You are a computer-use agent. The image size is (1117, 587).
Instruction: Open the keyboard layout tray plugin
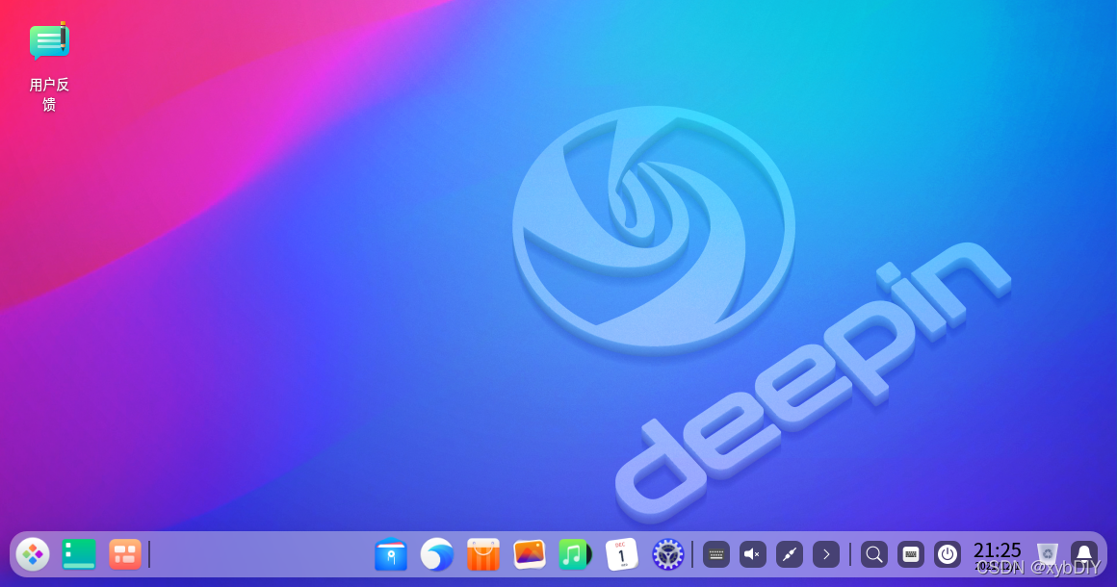pyautogui.click(x=715, y=554)
